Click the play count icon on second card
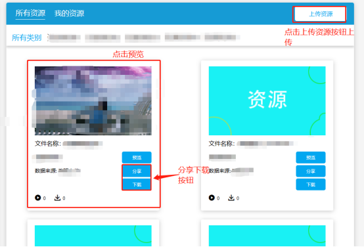This screenshot has height=247, width=364. pyautogui.click(x=212, y=198)
